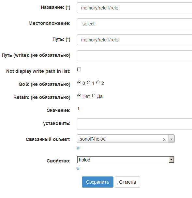
Task: Set Retain to Да
Action: coord(94,96)
